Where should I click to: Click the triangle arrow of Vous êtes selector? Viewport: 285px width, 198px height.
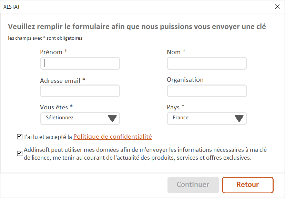tap(112, 118)
